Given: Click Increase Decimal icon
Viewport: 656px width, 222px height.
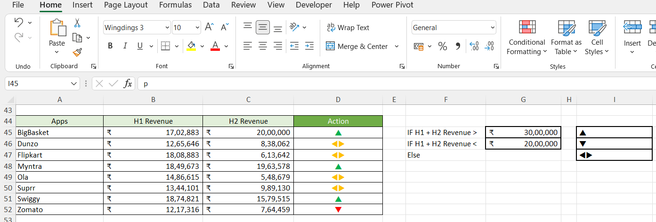Looking at the screenshot, I should pos(475,46).
